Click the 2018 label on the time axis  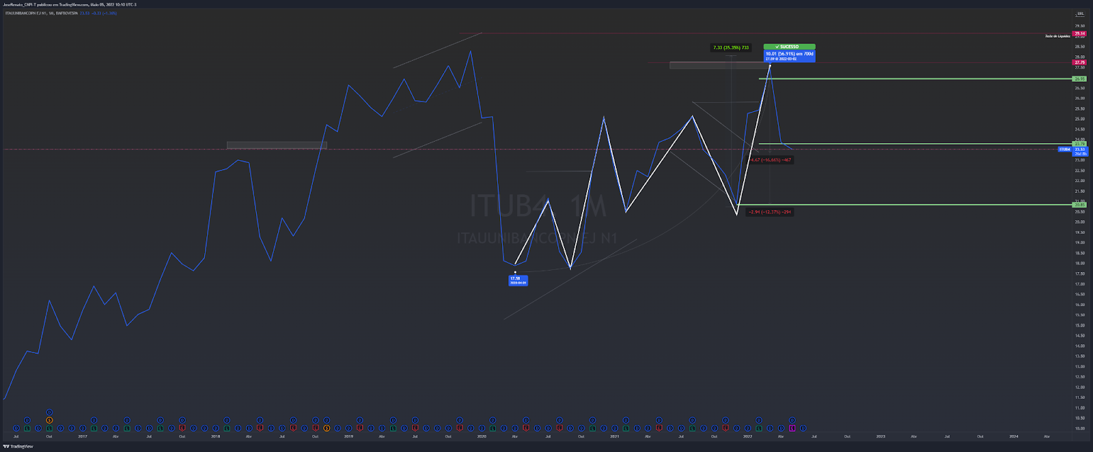[216, 436]
